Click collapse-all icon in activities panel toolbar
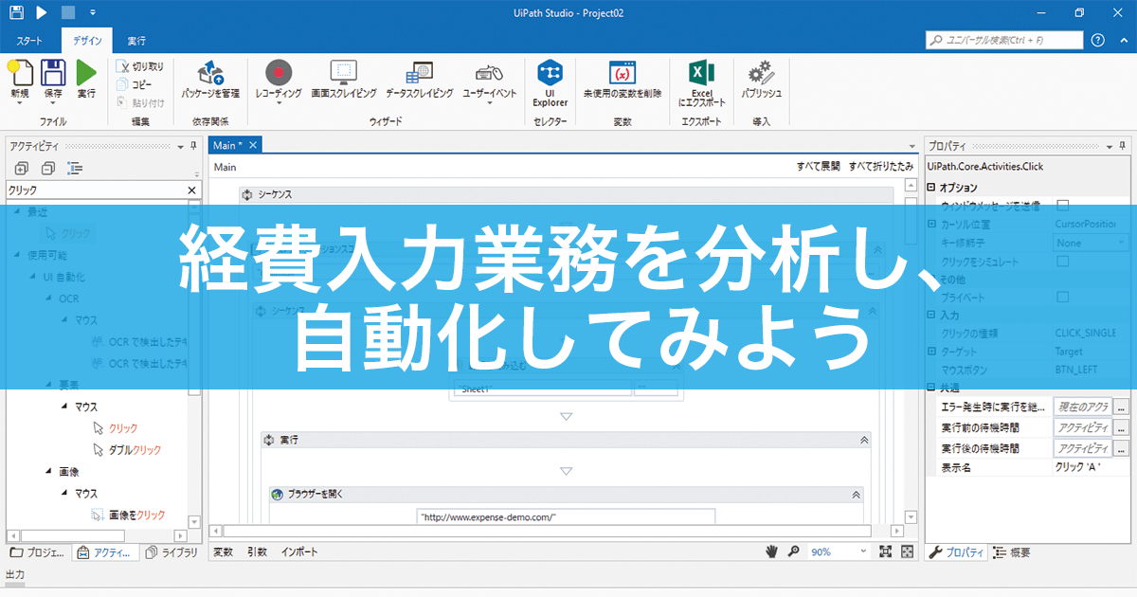Screen dimensions: 1137x597 (x=48, y=169)
